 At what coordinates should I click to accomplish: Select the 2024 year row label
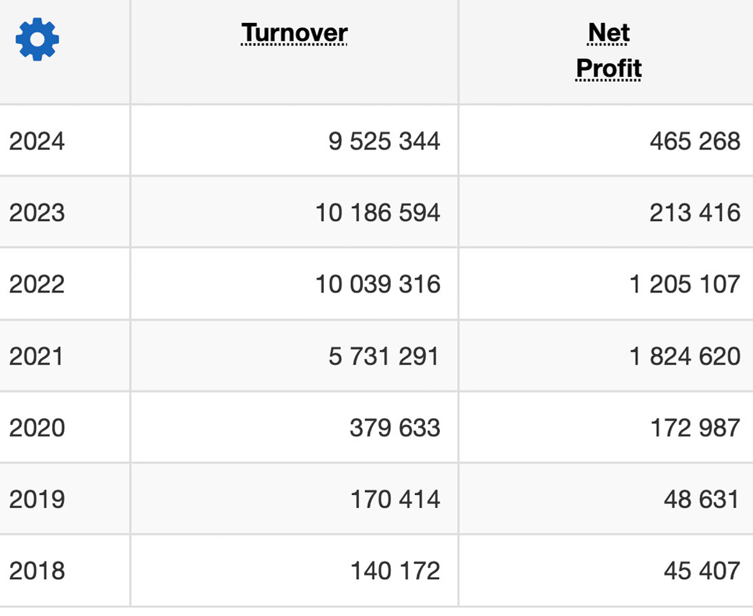(37, 141)
